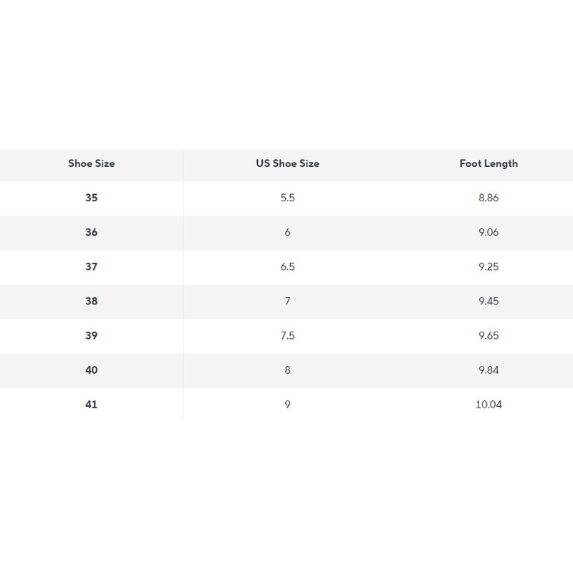The image size is (573, 573).
Task: Click the US Shoe Size header
Action: 287,163
